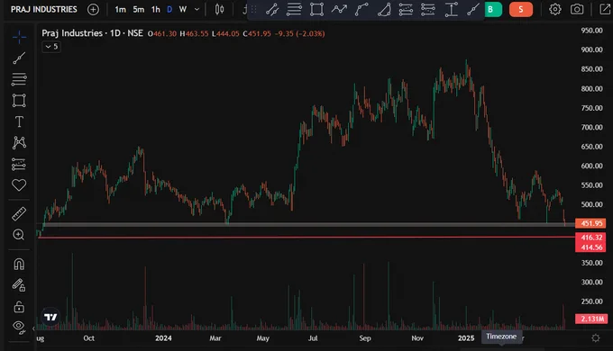Pick short position tool in floating toolbar
613x351 pixels.
428,9
